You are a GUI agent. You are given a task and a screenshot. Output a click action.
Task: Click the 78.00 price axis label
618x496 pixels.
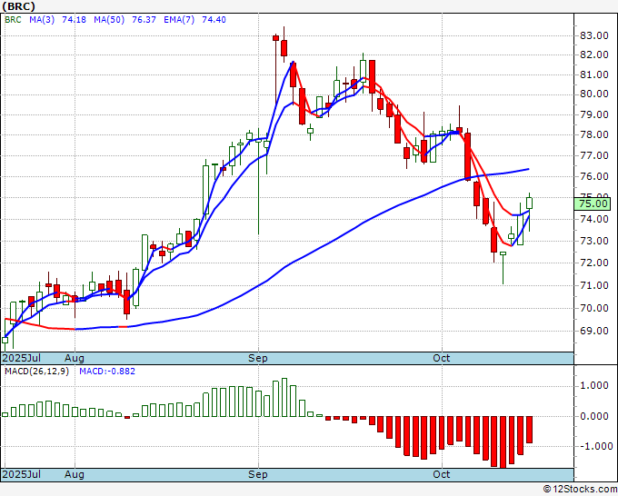(594, 134)
